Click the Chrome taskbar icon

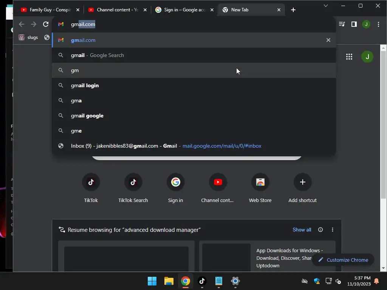tap(186, 281)
